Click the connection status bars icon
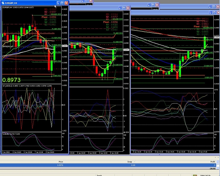The image size is (220, 176). 195,175
